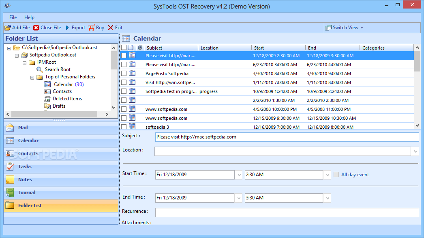Tick the checkbox for www.softpedia.com entry
The width and height of the screenshot is (424, 238).
click(x=124, y=109)
